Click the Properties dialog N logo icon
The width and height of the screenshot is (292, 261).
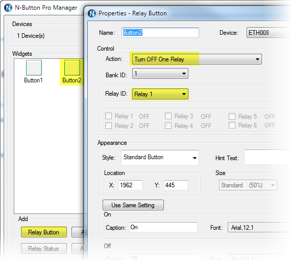[92, 13]
